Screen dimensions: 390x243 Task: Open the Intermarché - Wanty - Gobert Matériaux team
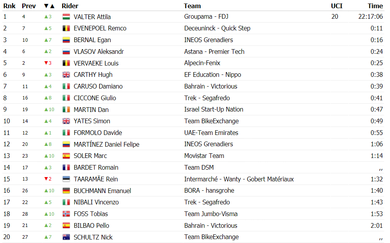(239, 179)
